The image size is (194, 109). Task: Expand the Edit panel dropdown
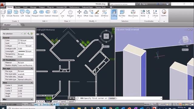coord(45,21)
